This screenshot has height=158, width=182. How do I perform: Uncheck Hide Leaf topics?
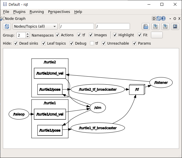point(44,43)
